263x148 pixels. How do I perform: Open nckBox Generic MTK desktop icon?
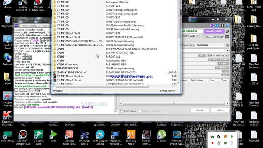[23, 5]
